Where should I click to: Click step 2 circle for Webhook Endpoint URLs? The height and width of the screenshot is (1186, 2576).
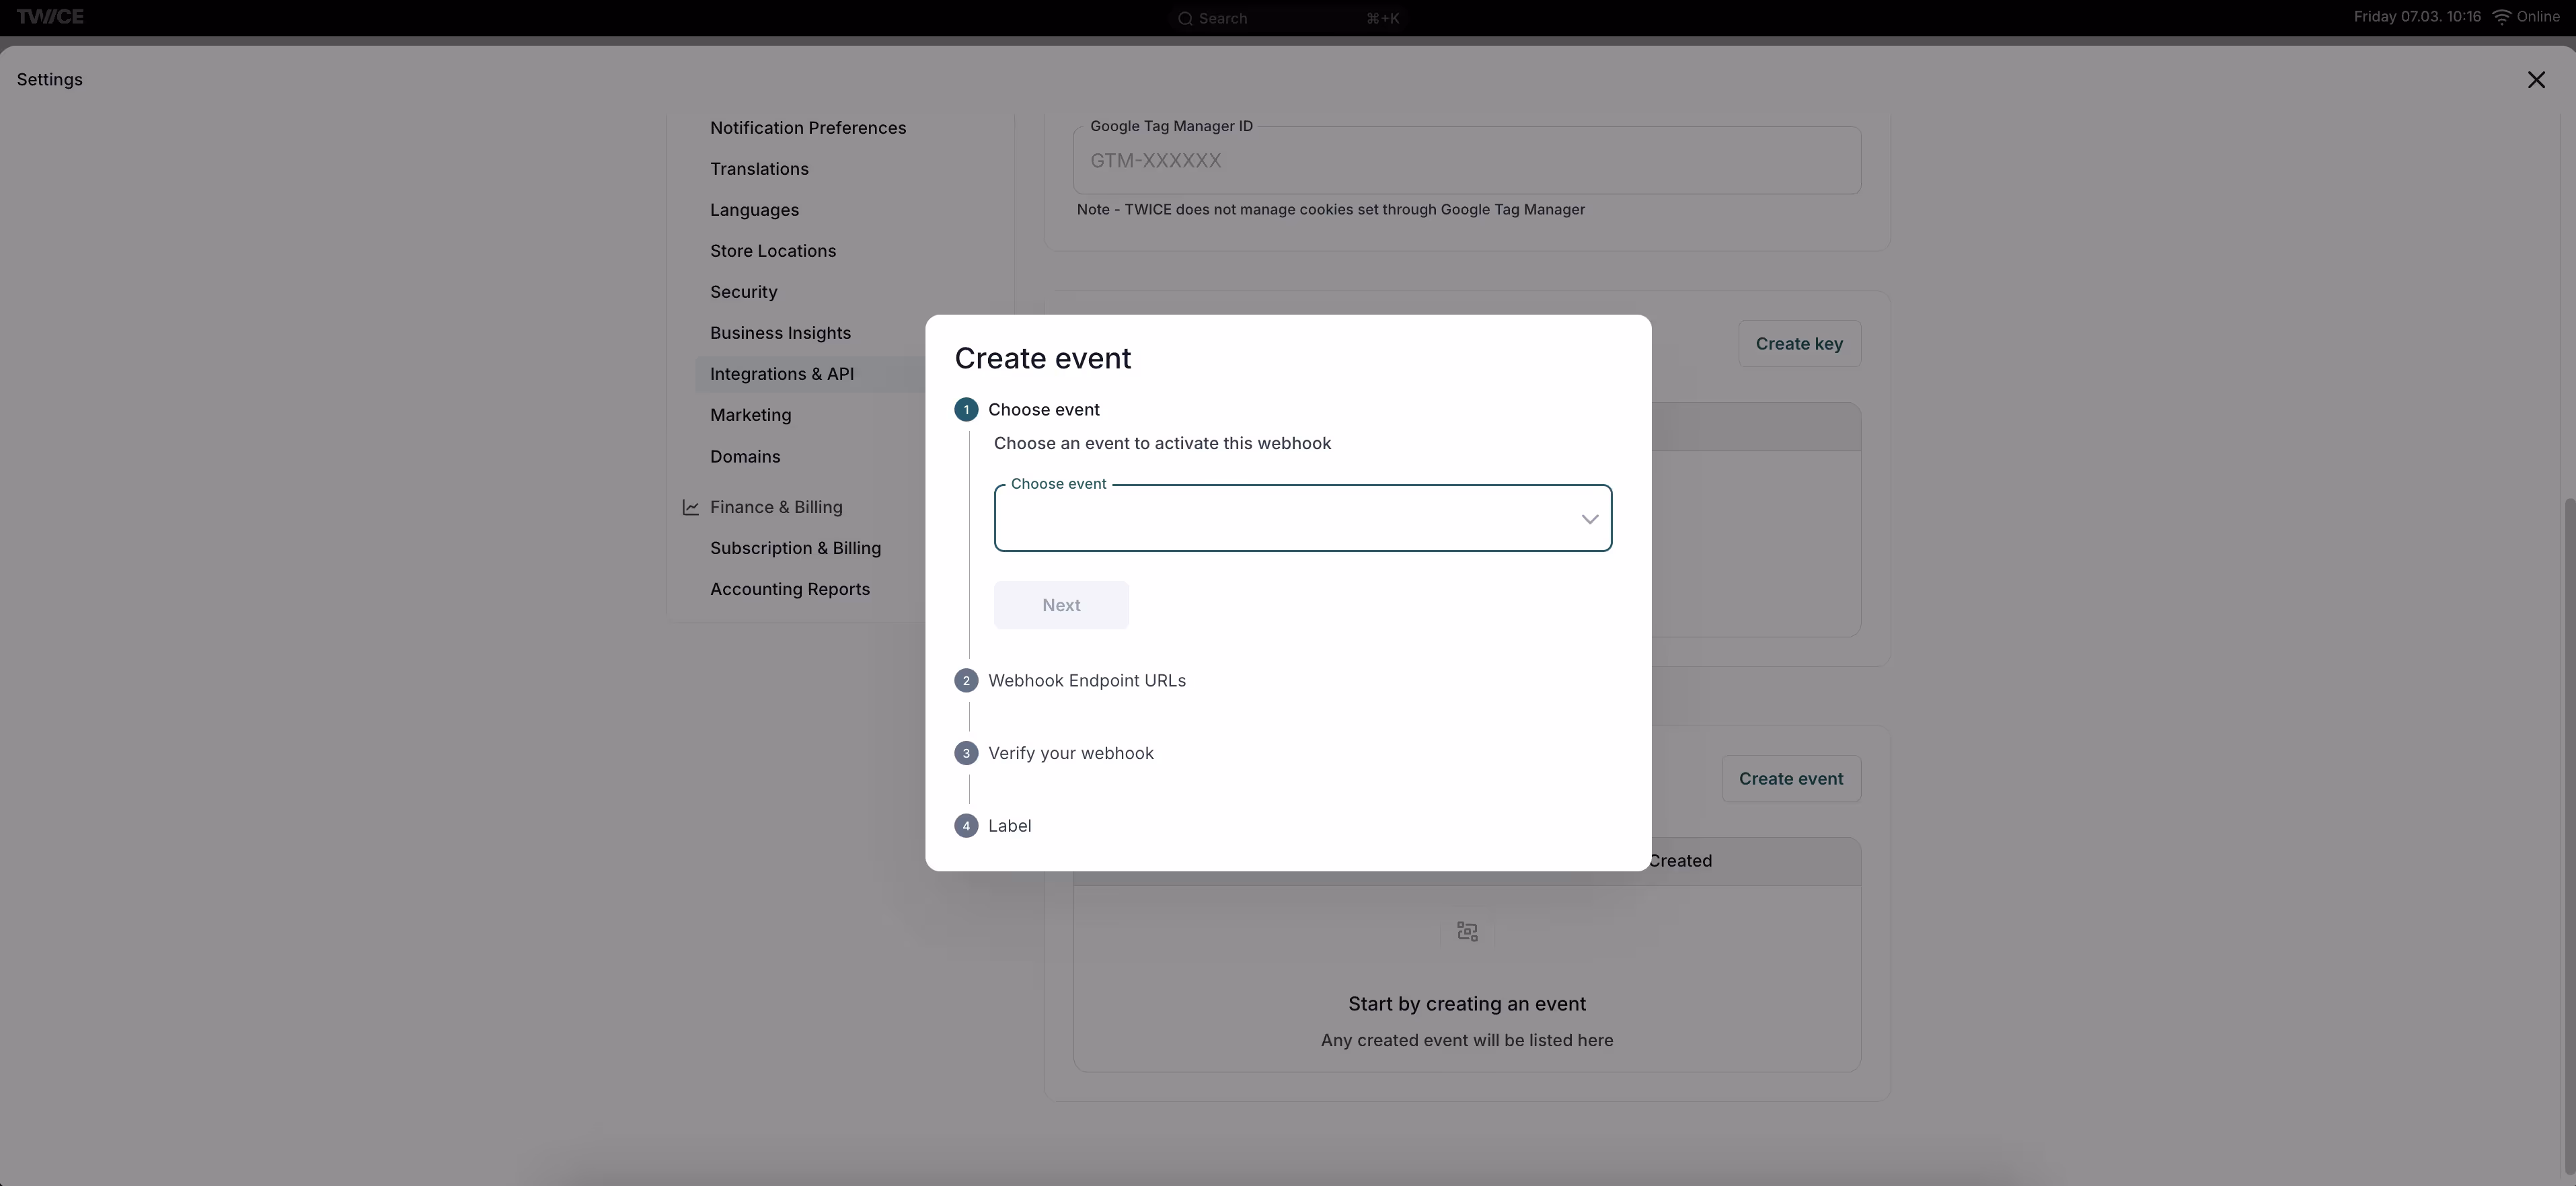click(966, 681)
